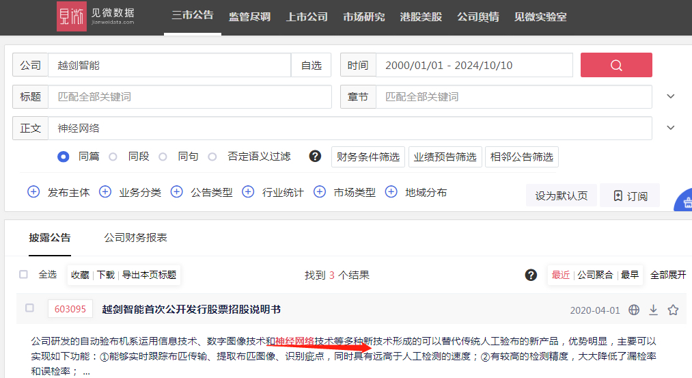Switch to the 披露公告 tab
This screenshot has width=692, height=378.
[50, 238]
